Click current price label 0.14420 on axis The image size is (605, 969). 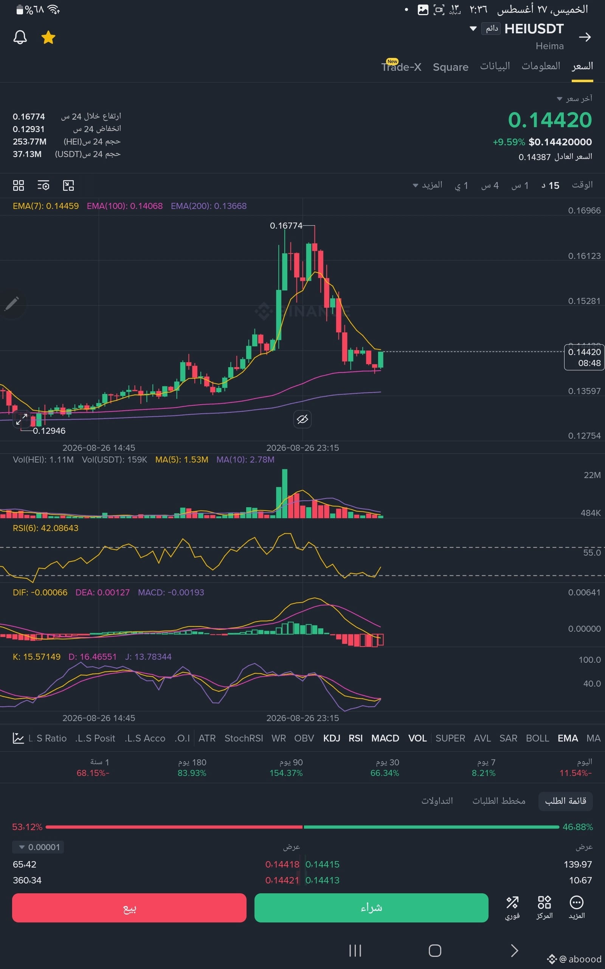pos(584,357)
